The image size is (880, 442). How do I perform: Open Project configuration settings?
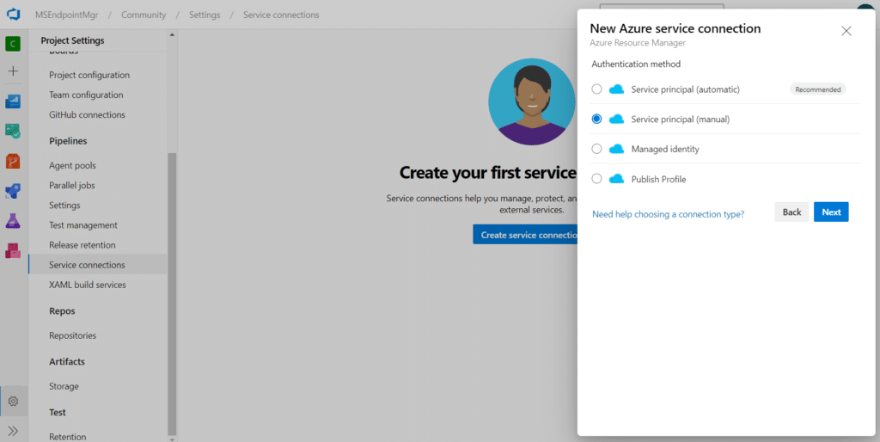tap(89, 75)
